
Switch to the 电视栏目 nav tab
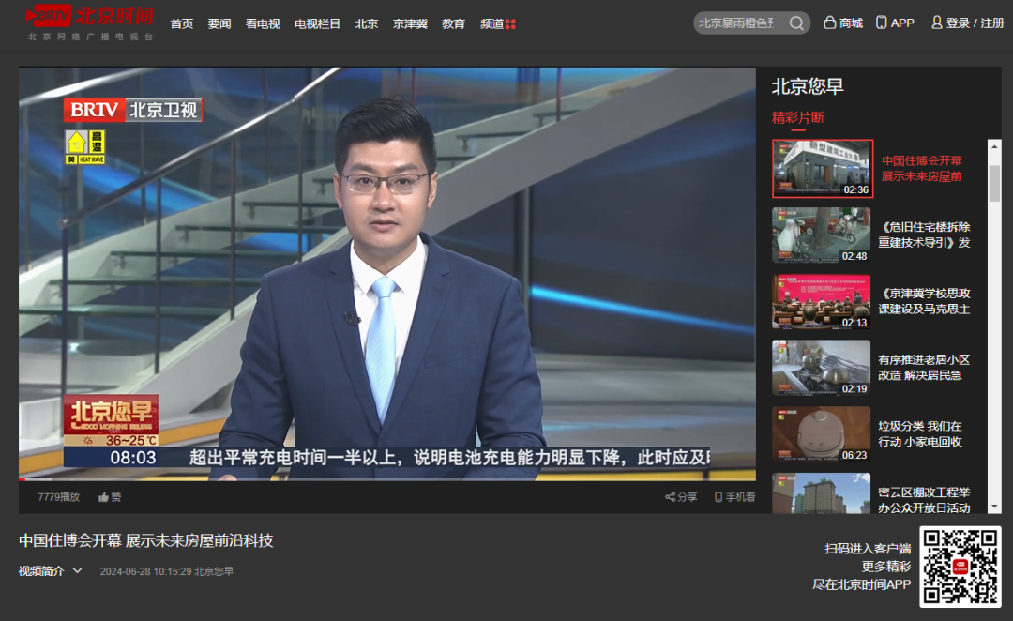pos(317,23)
